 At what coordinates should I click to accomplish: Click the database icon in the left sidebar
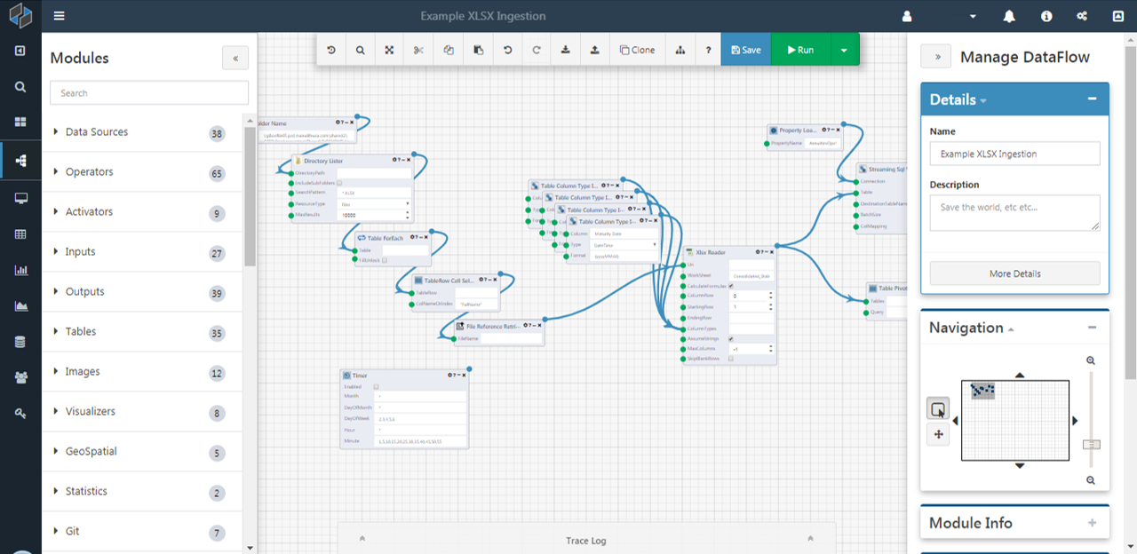(x=20, y=341)
